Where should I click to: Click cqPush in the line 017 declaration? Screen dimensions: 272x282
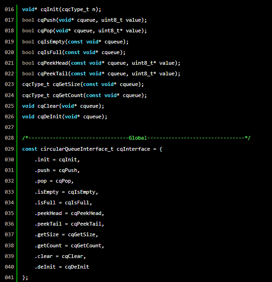[x=47, y=20]
